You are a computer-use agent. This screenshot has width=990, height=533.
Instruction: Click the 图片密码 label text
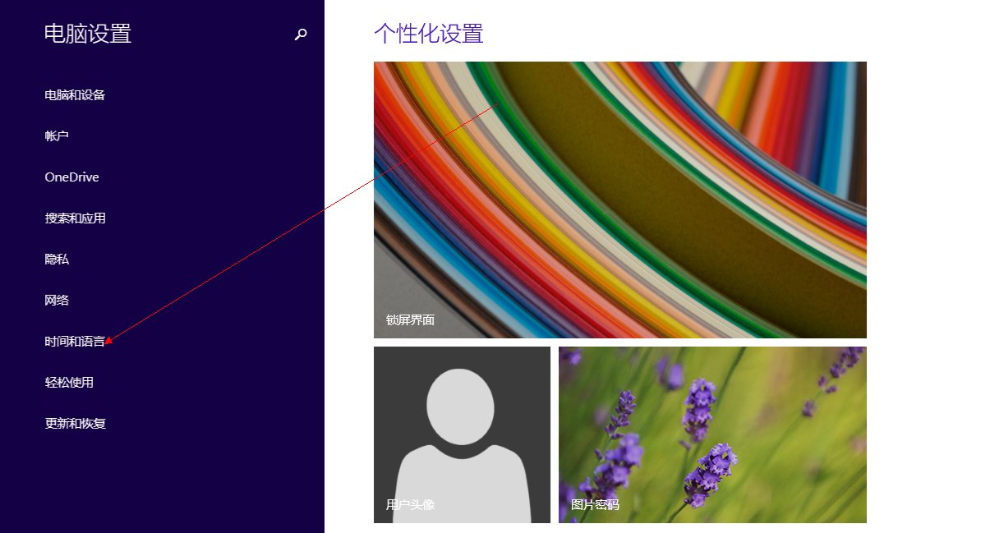pyautogui.click(x=593, y=506)
